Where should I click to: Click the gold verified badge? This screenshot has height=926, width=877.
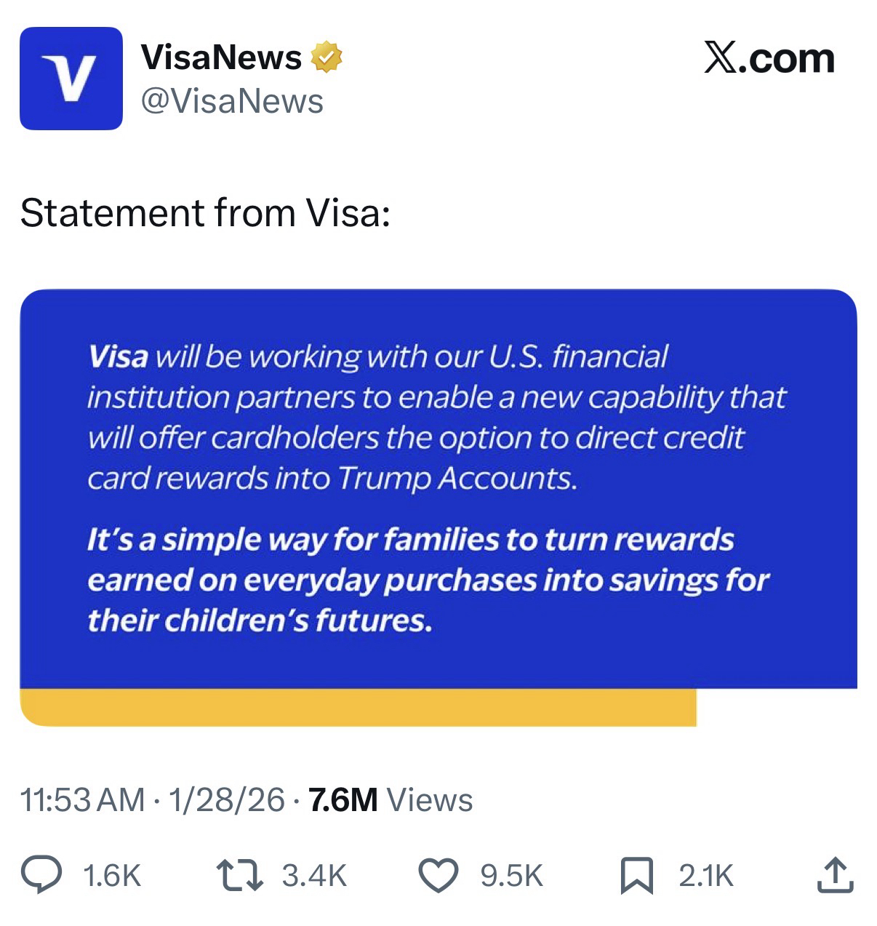pos(327,58)
